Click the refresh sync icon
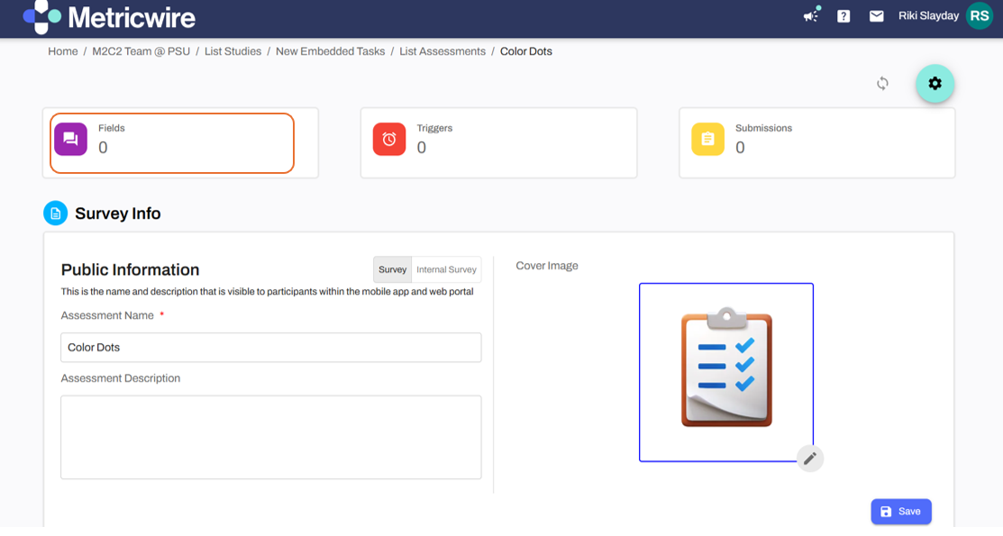 (882, 84)
